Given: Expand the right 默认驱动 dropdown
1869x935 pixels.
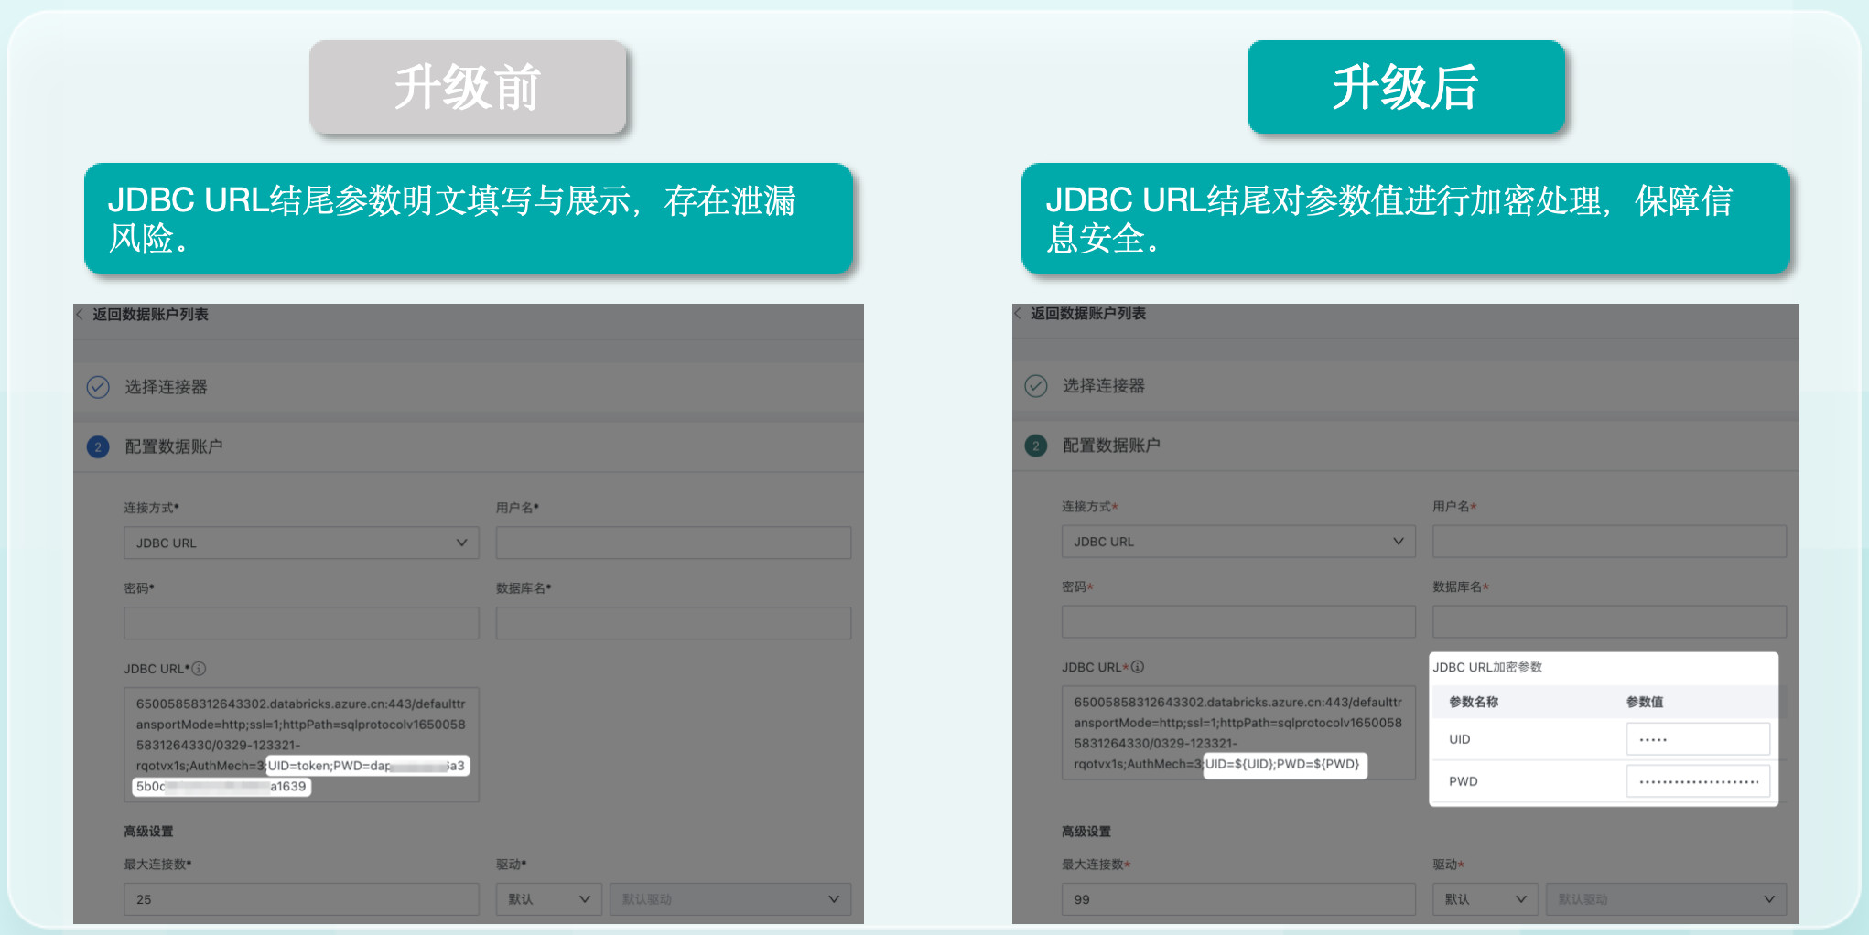Looking at the screenshot, I should (x=1665, y=899).
